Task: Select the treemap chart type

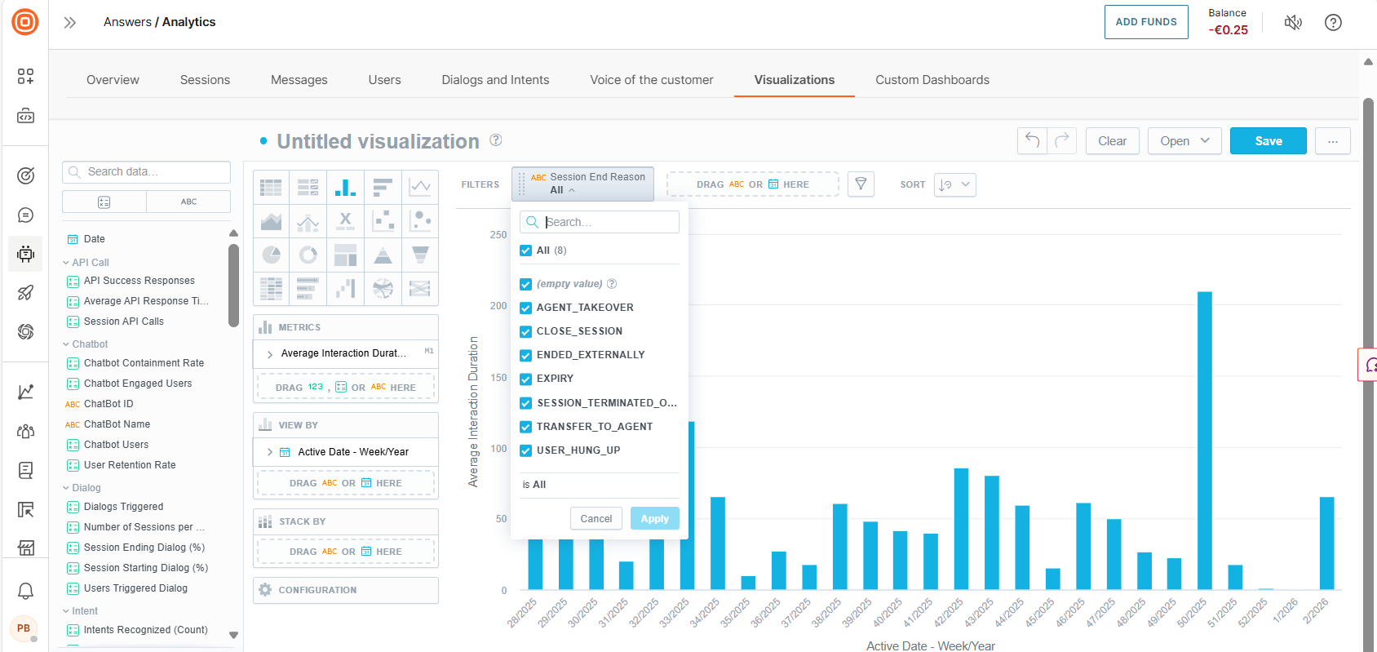Action: click(x=345, y=255)
